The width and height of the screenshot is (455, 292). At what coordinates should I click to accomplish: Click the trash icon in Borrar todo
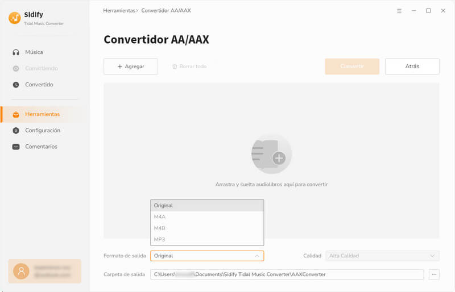[175, 66]
